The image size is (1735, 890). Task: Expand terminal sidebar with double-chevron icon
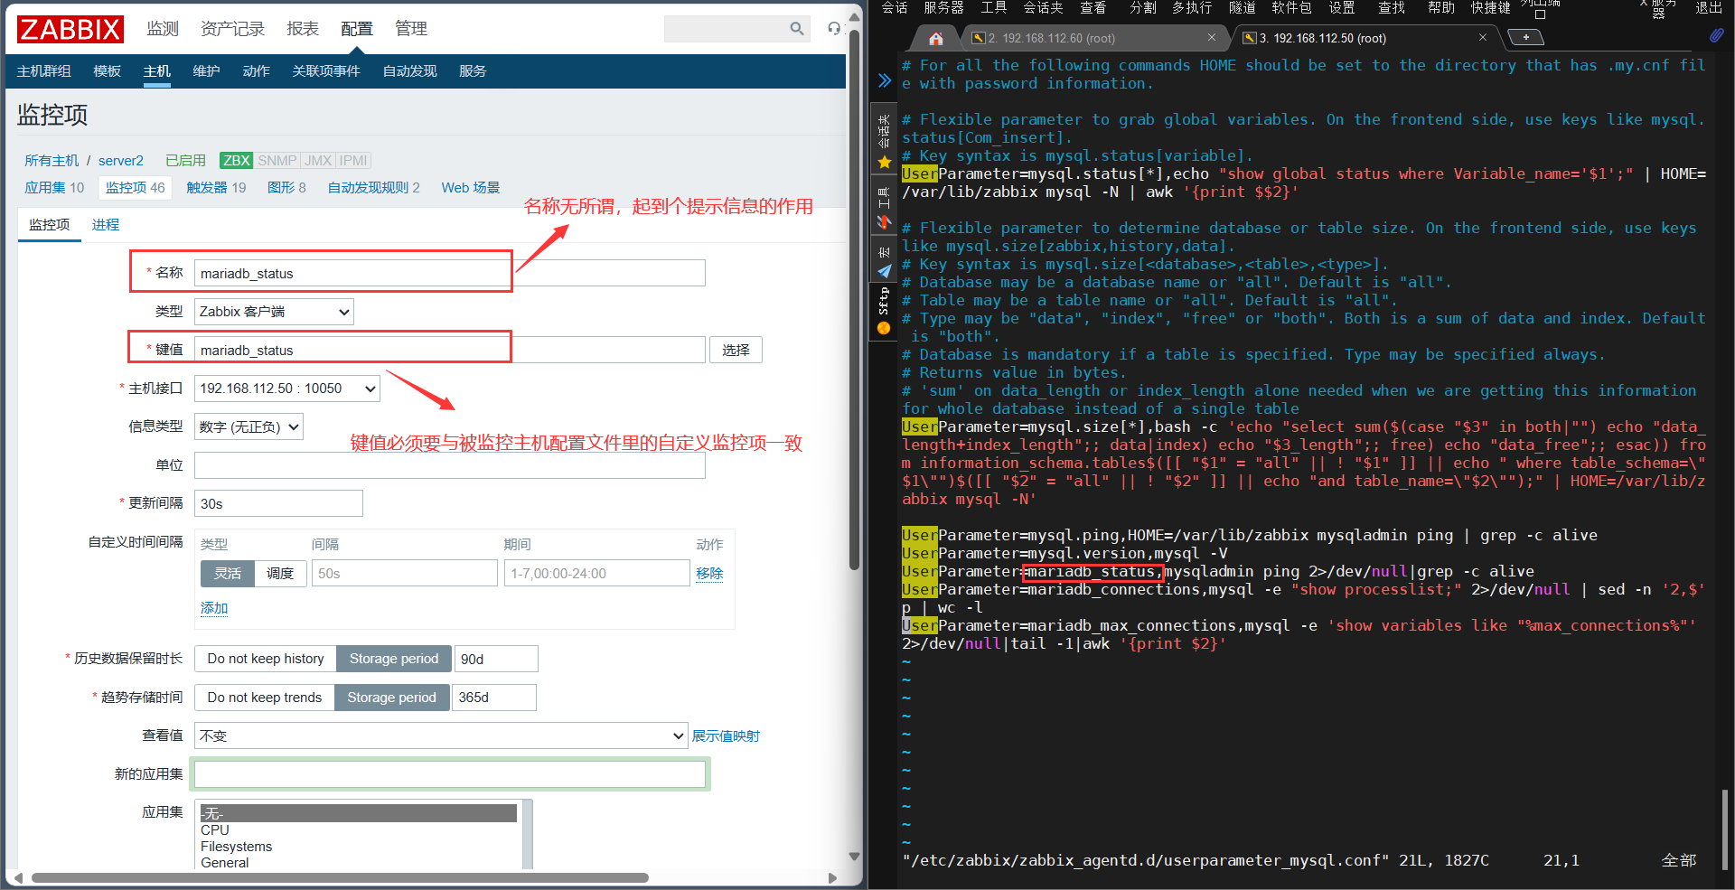coord(885,80)
